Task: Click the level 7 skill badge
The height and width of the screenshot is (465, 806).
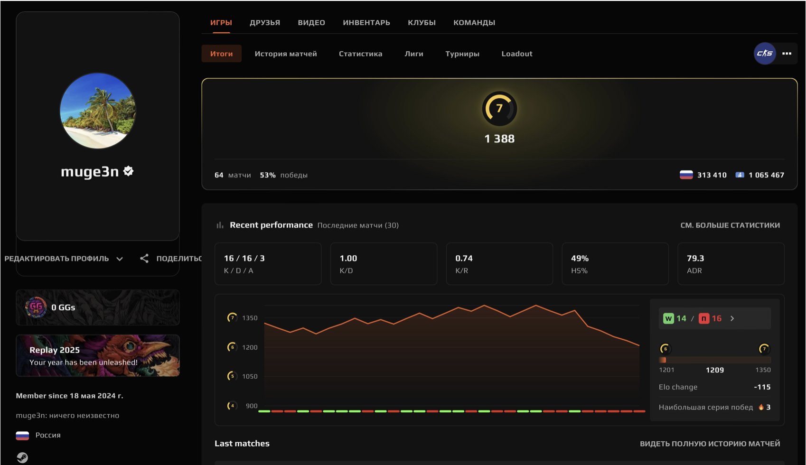Action: point(499,109)
